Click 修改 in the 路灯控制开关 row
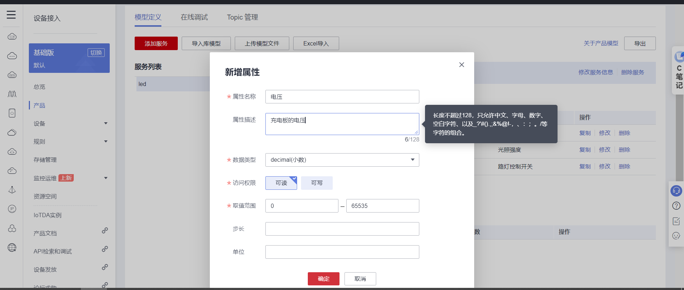 (x=605, y=167)
